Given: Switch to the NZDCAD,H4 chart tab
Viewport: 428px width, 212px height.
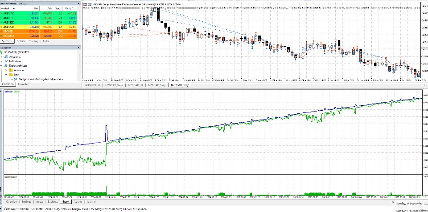Looking at the screenshot, I should (x=136, y=85).
